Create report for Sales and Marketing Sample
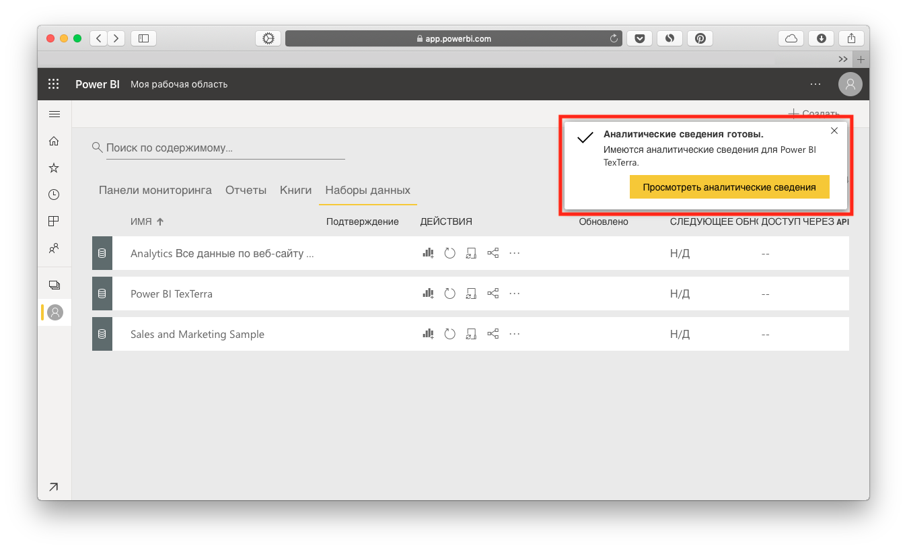907x550 pixels. point(428,334)
